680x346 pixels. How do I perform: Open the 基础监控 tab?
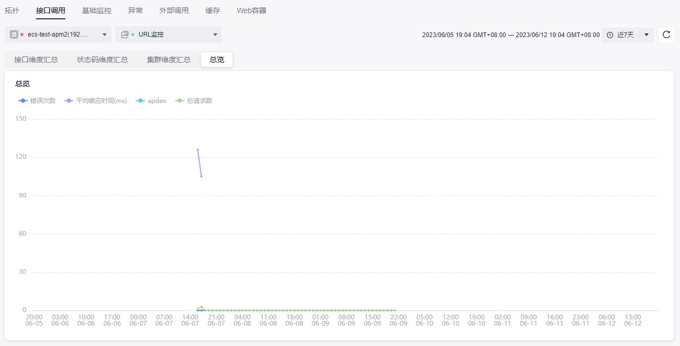pos(97,10)
